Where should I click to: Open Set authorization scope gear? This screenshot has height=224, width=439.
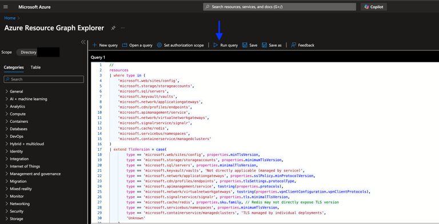click(x=159, y=45)
